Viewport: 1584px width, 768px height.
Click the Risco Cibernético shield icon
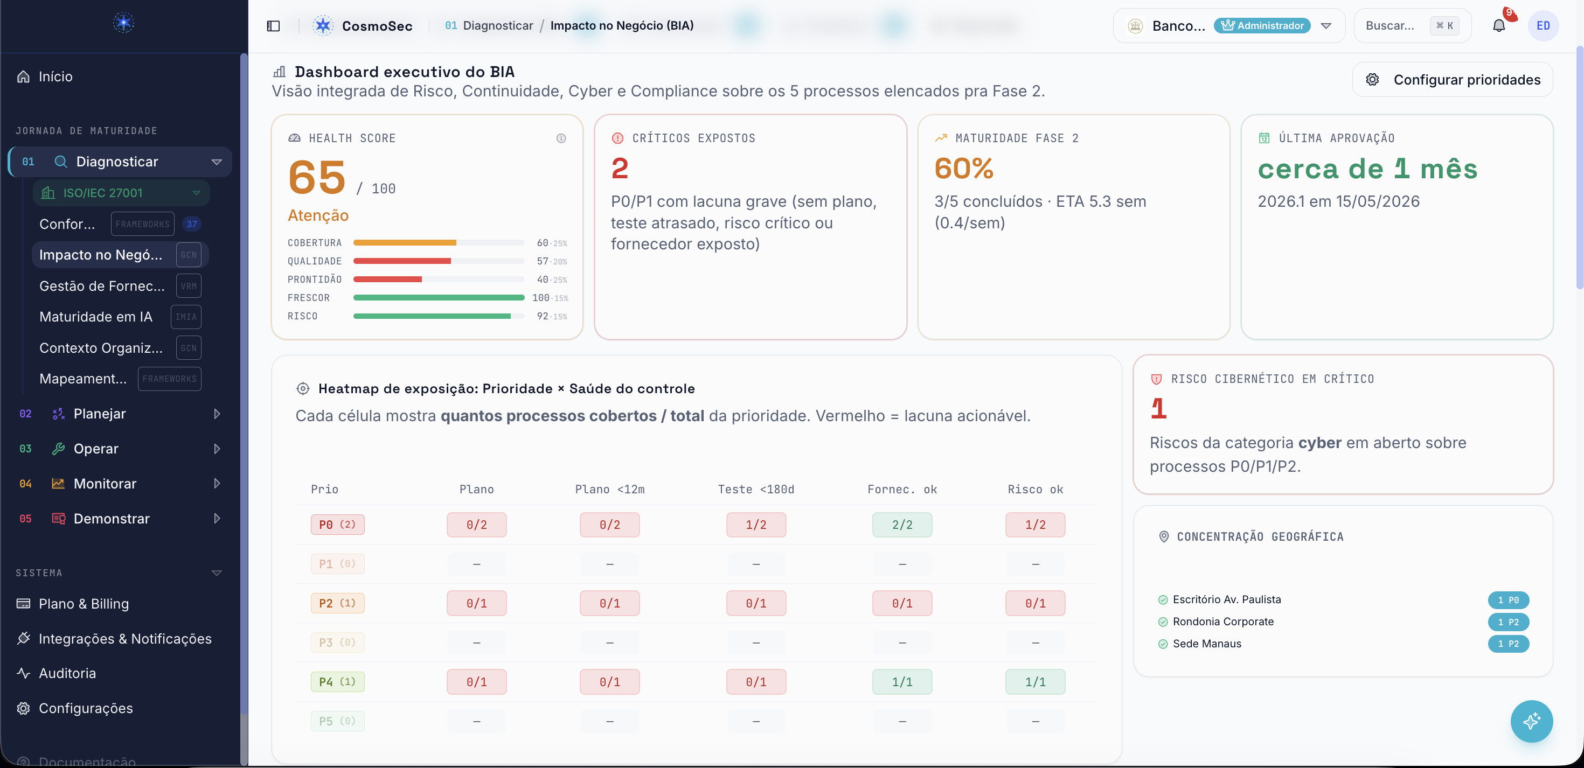click(x=1156, y=379)
